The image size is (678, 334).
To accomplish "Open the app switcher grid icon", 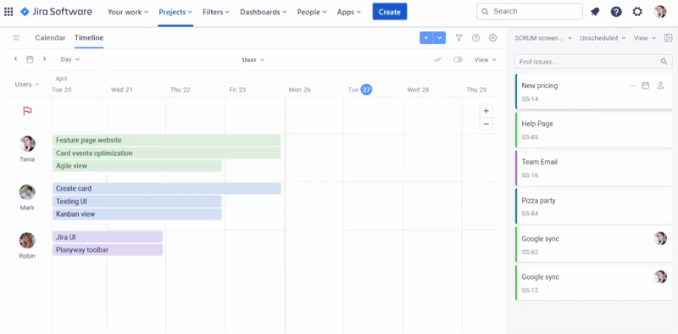I will click(8, 12).
